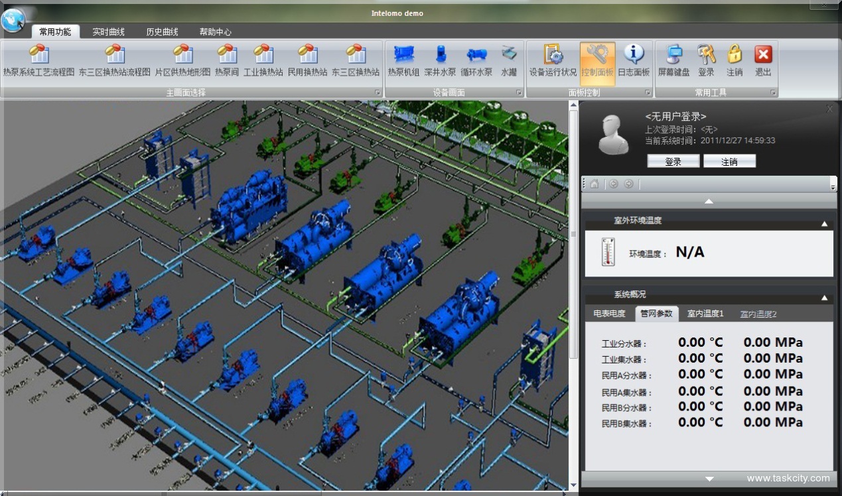Open 热泵系统工艺流程图 main screen
Screen dimensions: 842x496
(x=38, y=61)
